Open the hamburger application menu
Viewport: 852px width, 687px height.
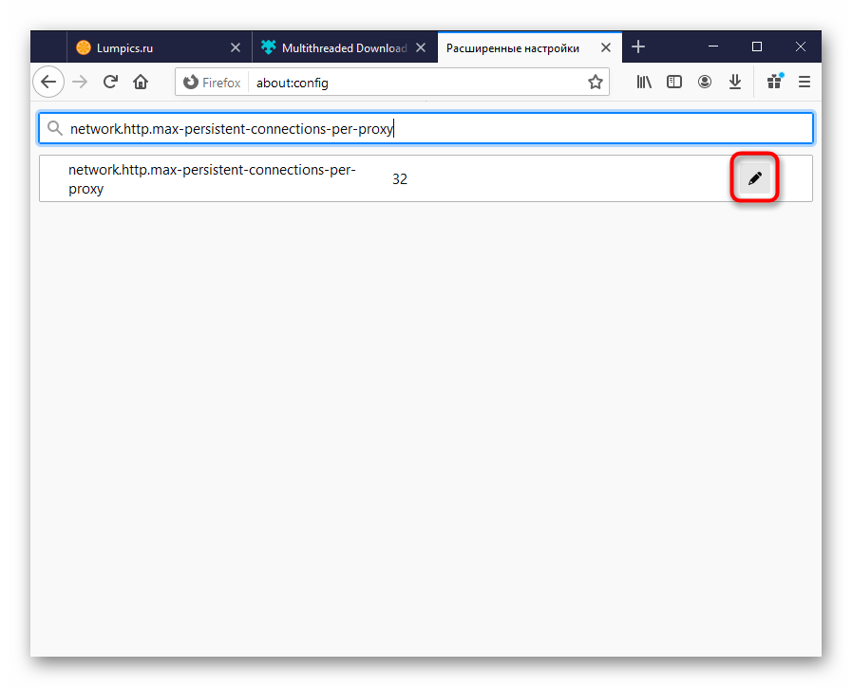tap(805, 82)
